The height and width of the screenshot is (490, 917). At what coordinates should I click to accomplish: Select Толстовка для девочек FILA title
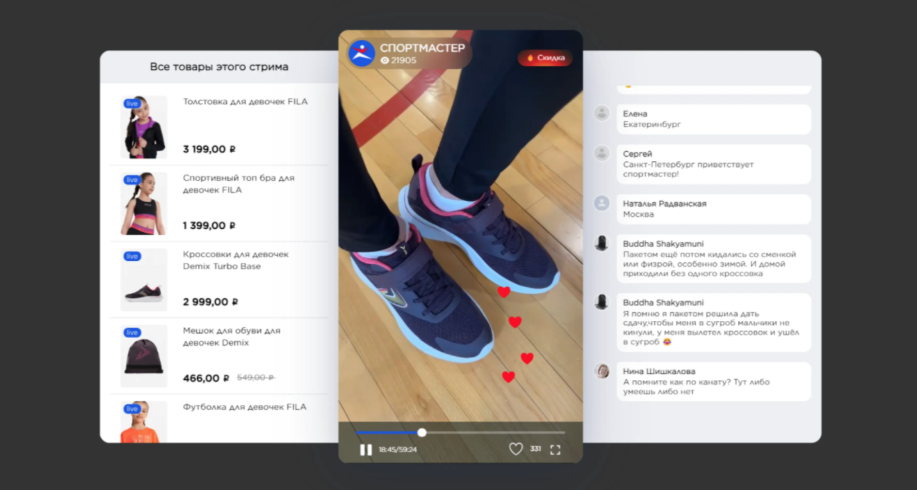pos(245,102)
